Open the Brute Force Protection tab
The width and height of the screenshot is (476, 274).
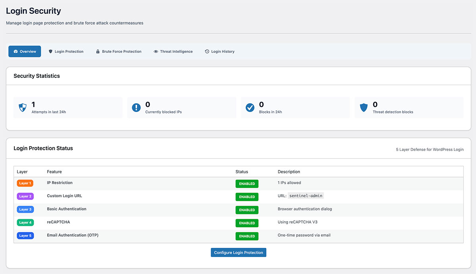coord(119,51)
